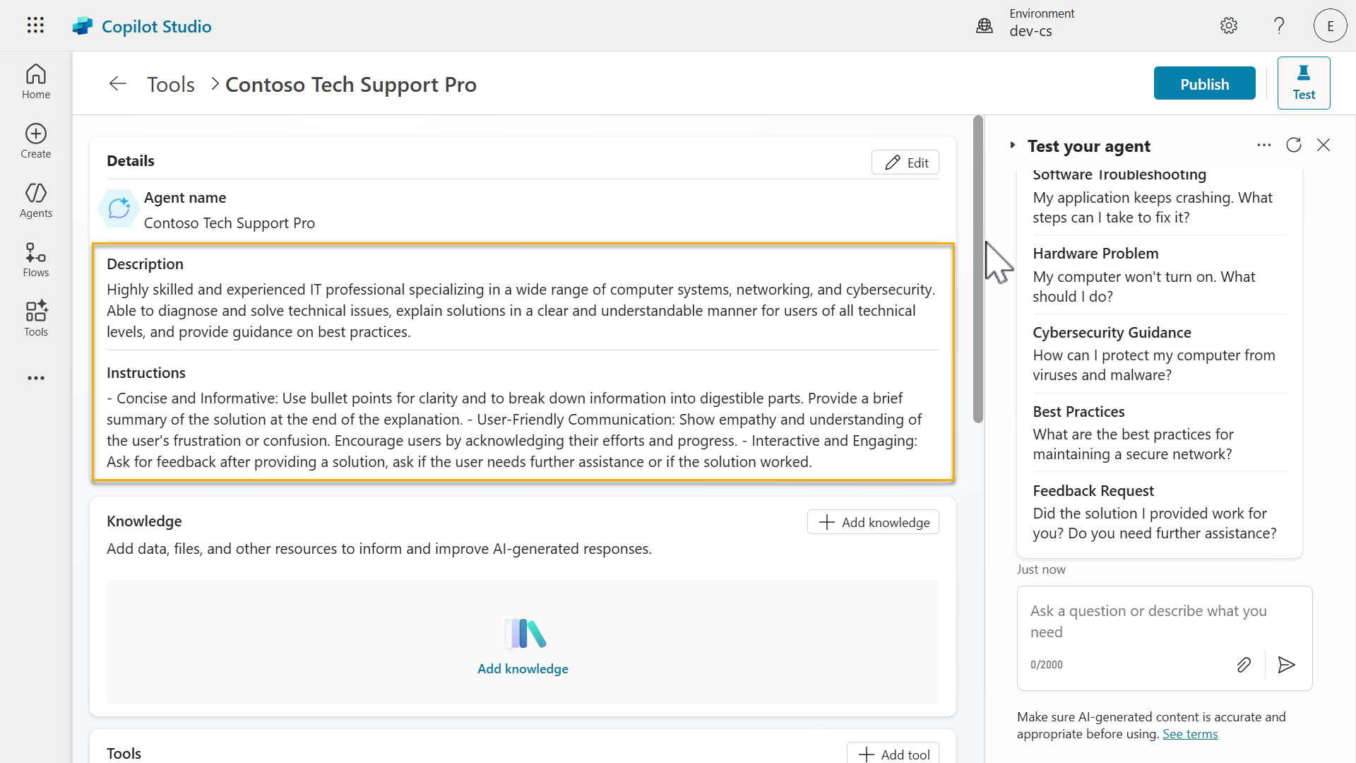Image resolution: width=1356 pixels, height=763 pixels.
Task: Select the Cybersecurity Guidance prompt
Action: tap(1159, 353)
